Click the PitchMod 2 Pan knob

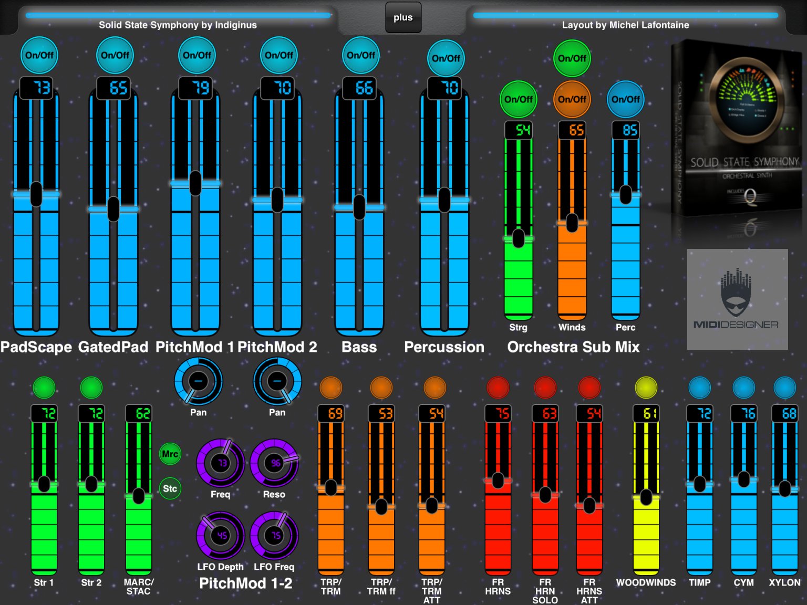tap(277, 382)
